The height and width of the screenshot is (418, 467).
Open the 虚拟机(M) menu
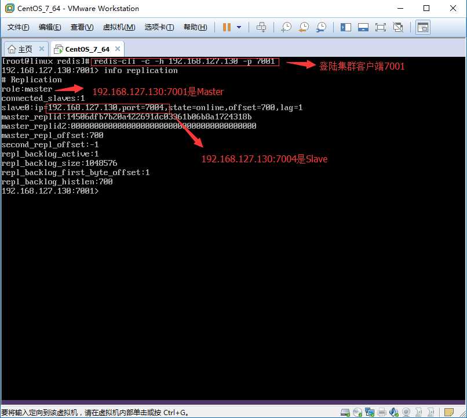(119, 27)
